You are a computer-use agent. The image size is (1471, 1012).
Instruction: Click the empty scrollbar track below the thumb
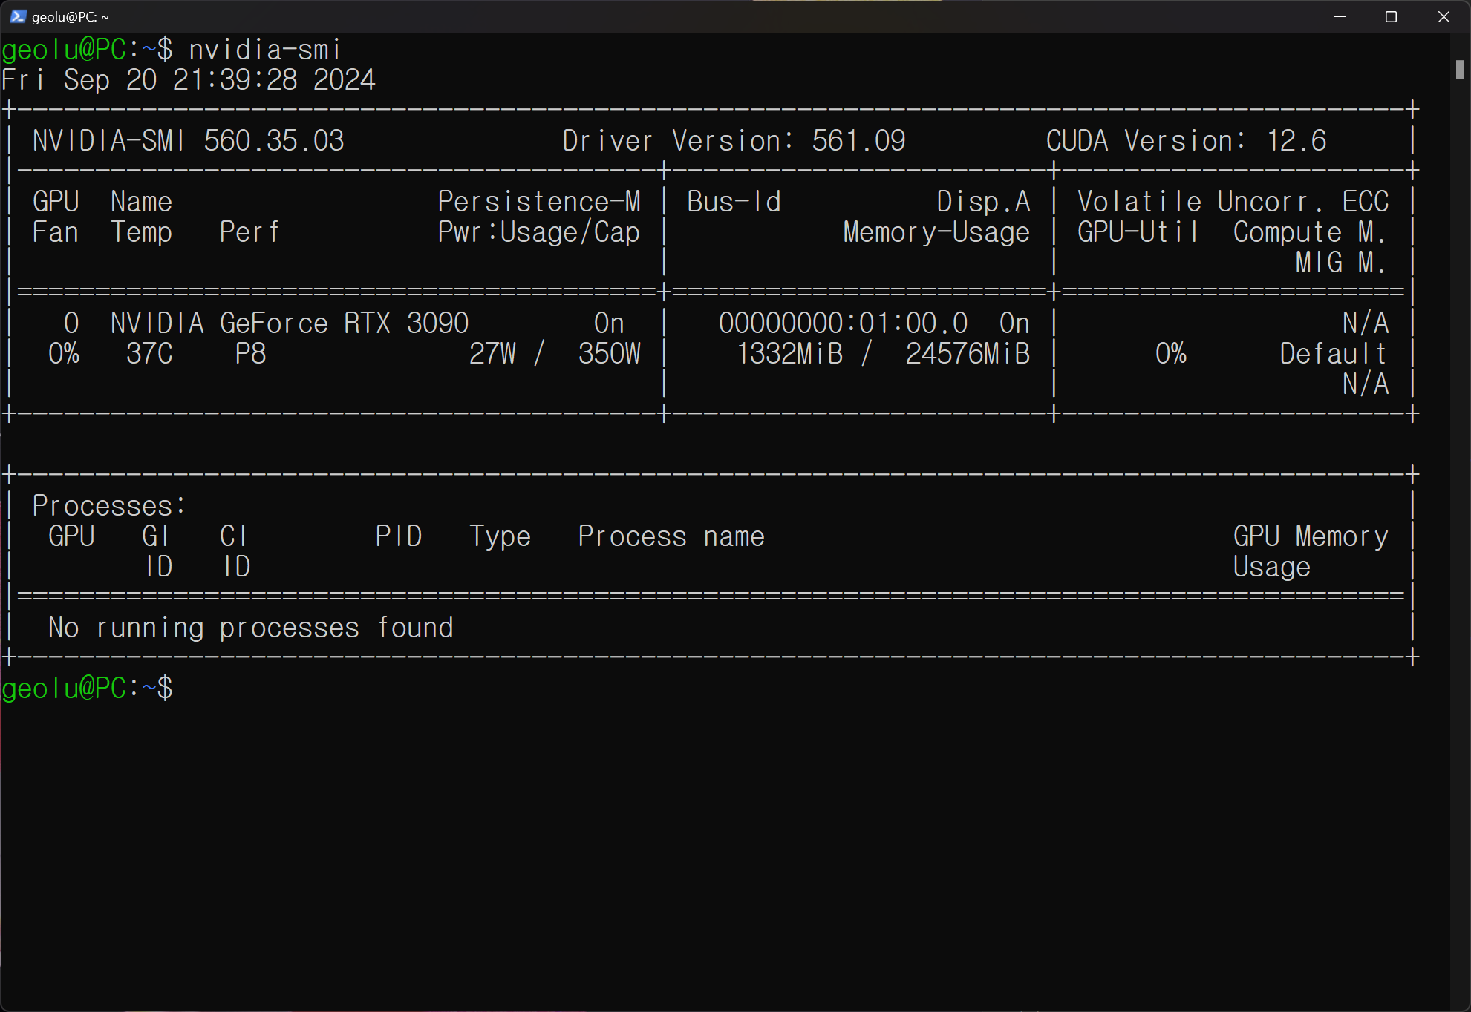[1459, 519]
